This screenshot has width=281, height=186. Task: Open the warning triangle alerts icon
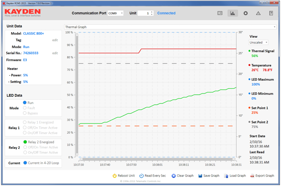(x=258, y=13)
